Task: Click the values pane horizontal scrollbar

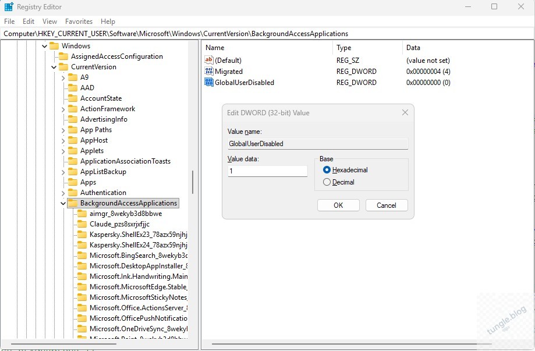Action: coord(352,344)
